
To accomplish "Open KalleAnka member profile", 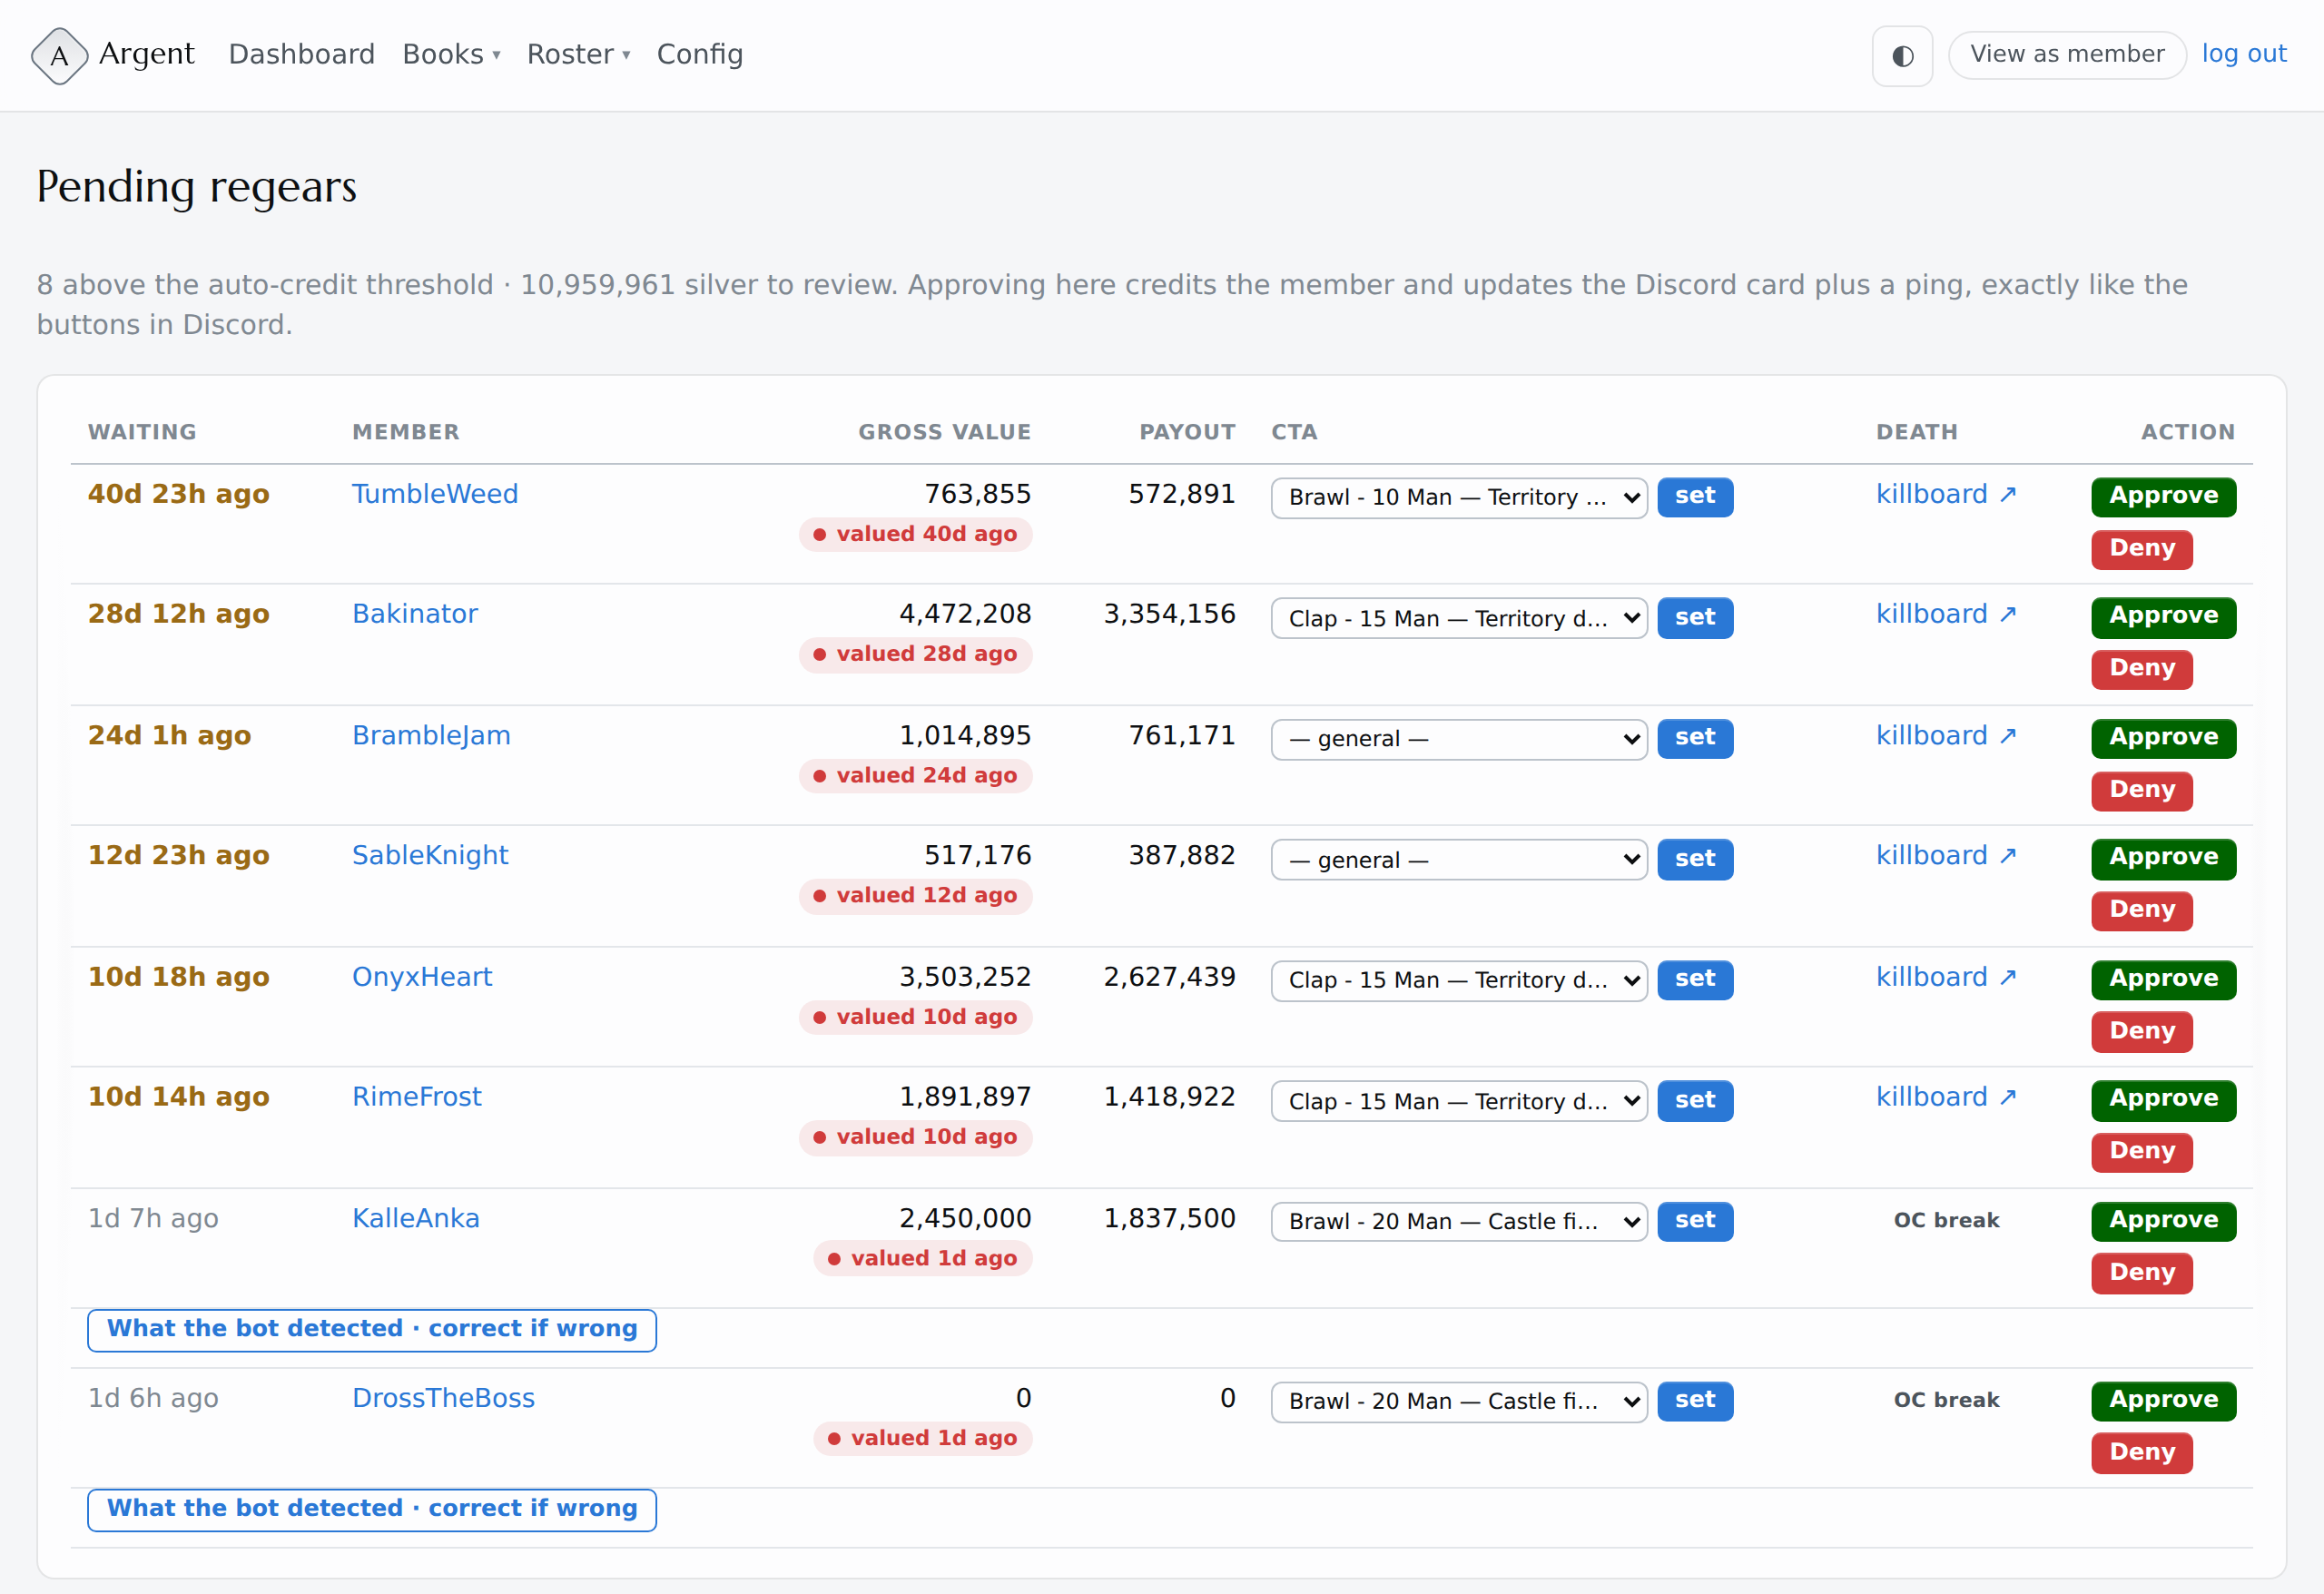I will point(416,1219).
